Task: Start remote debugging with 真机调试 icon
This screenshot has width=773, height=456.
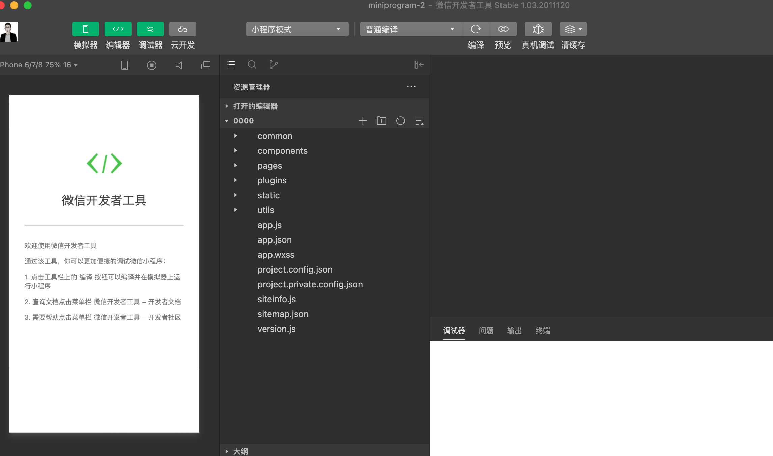Action: pos(538,29)
